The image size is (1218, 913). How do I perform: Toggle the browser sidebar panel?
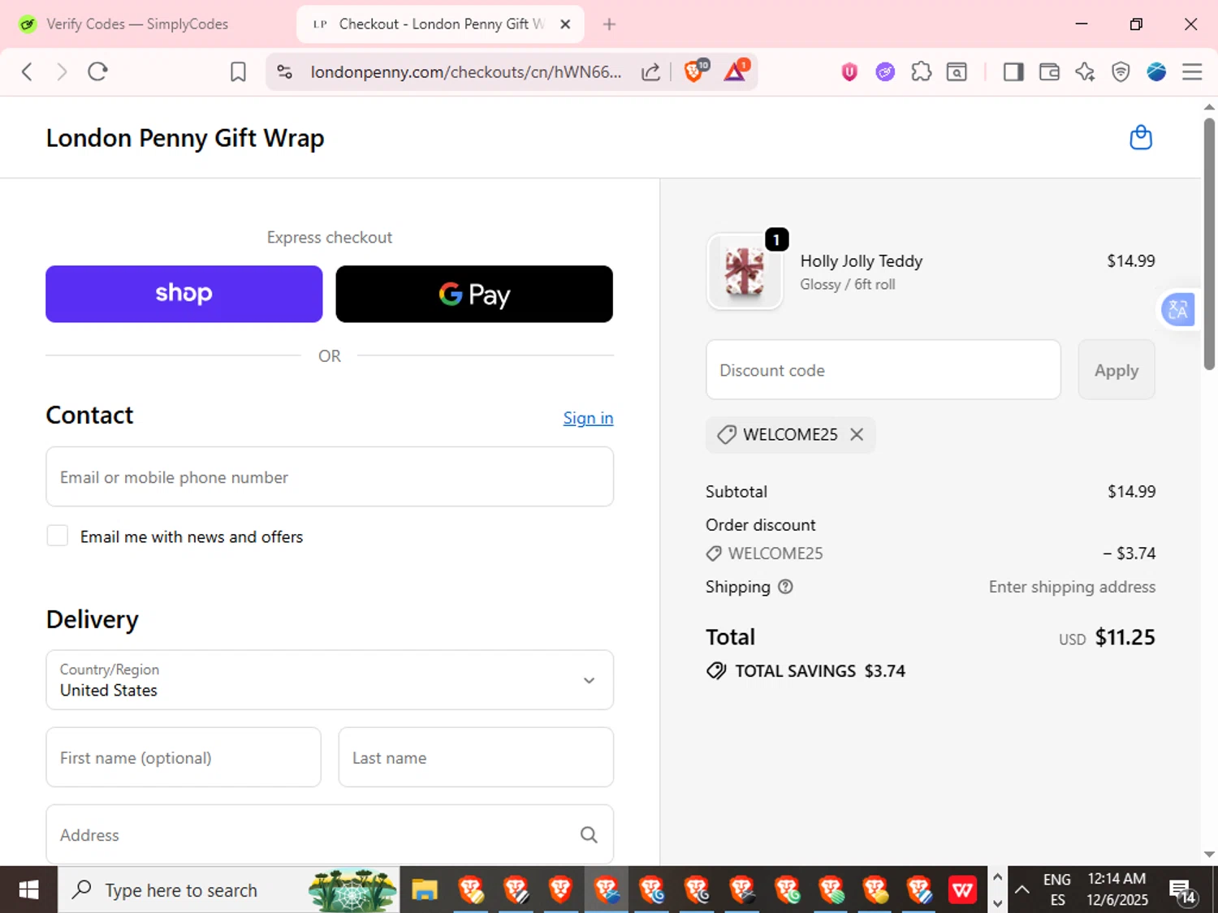coord(1013,72)
